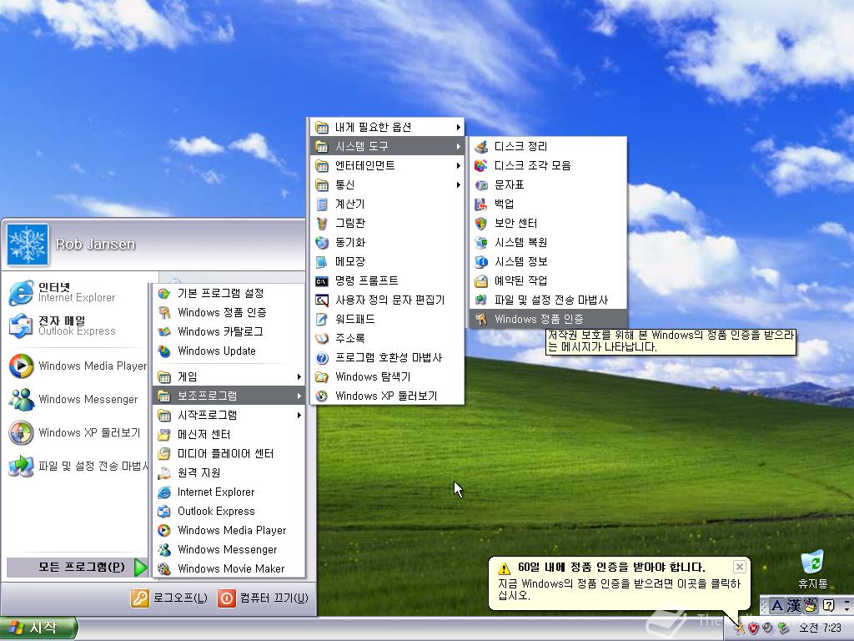Open 예약된 작업 icon

481,280
